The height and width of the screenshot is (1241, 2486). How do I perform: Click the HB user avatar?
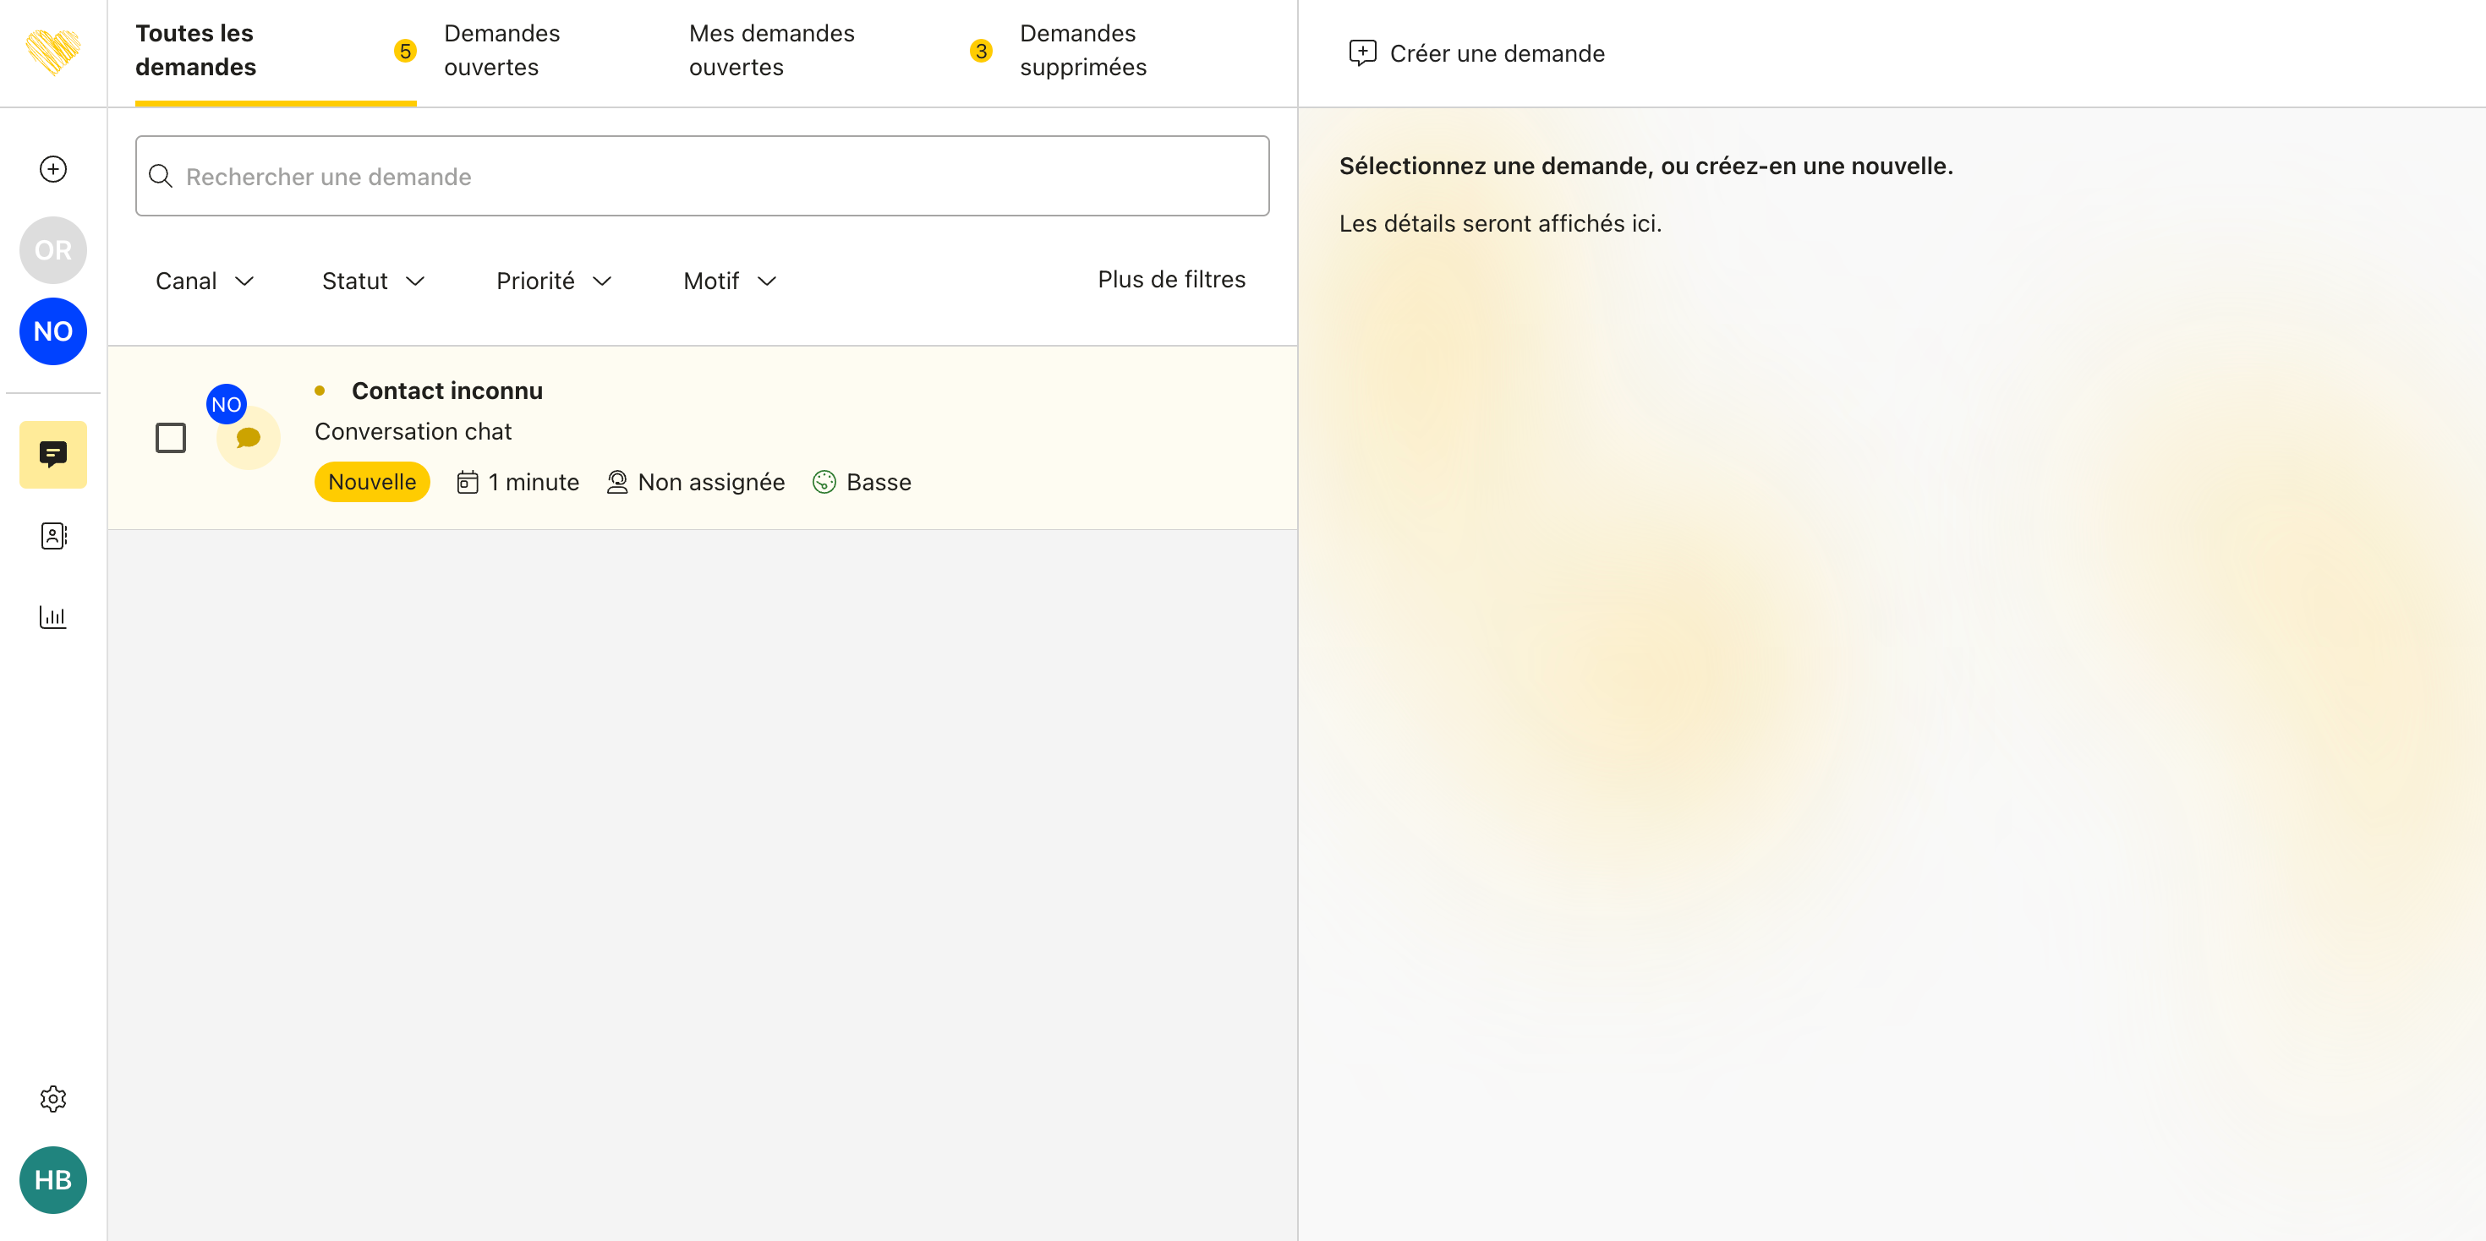[x=53, y=1179]
